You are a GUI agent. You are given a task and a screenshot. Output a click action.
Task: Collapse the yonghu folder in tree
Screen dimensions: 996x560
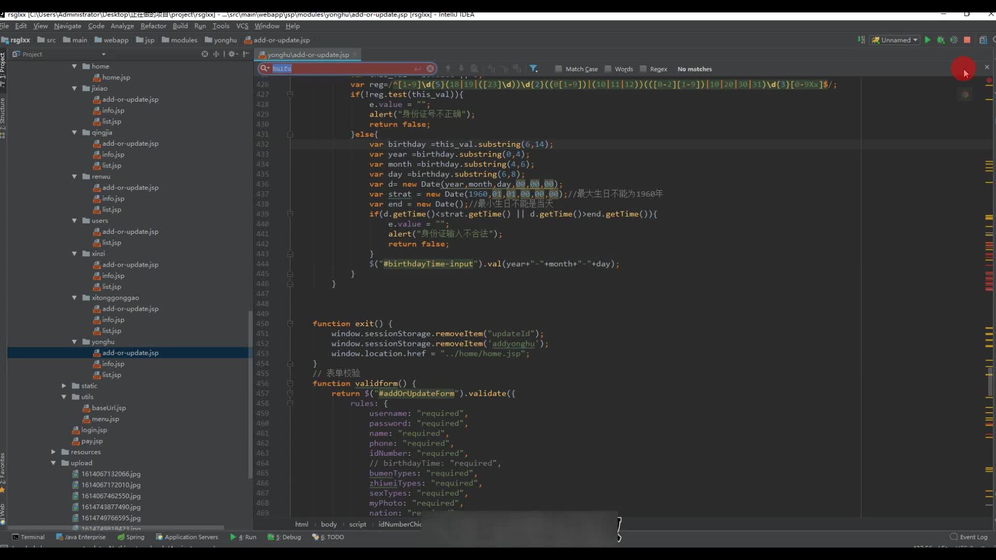pyautogui.click(x=74, y=342)
